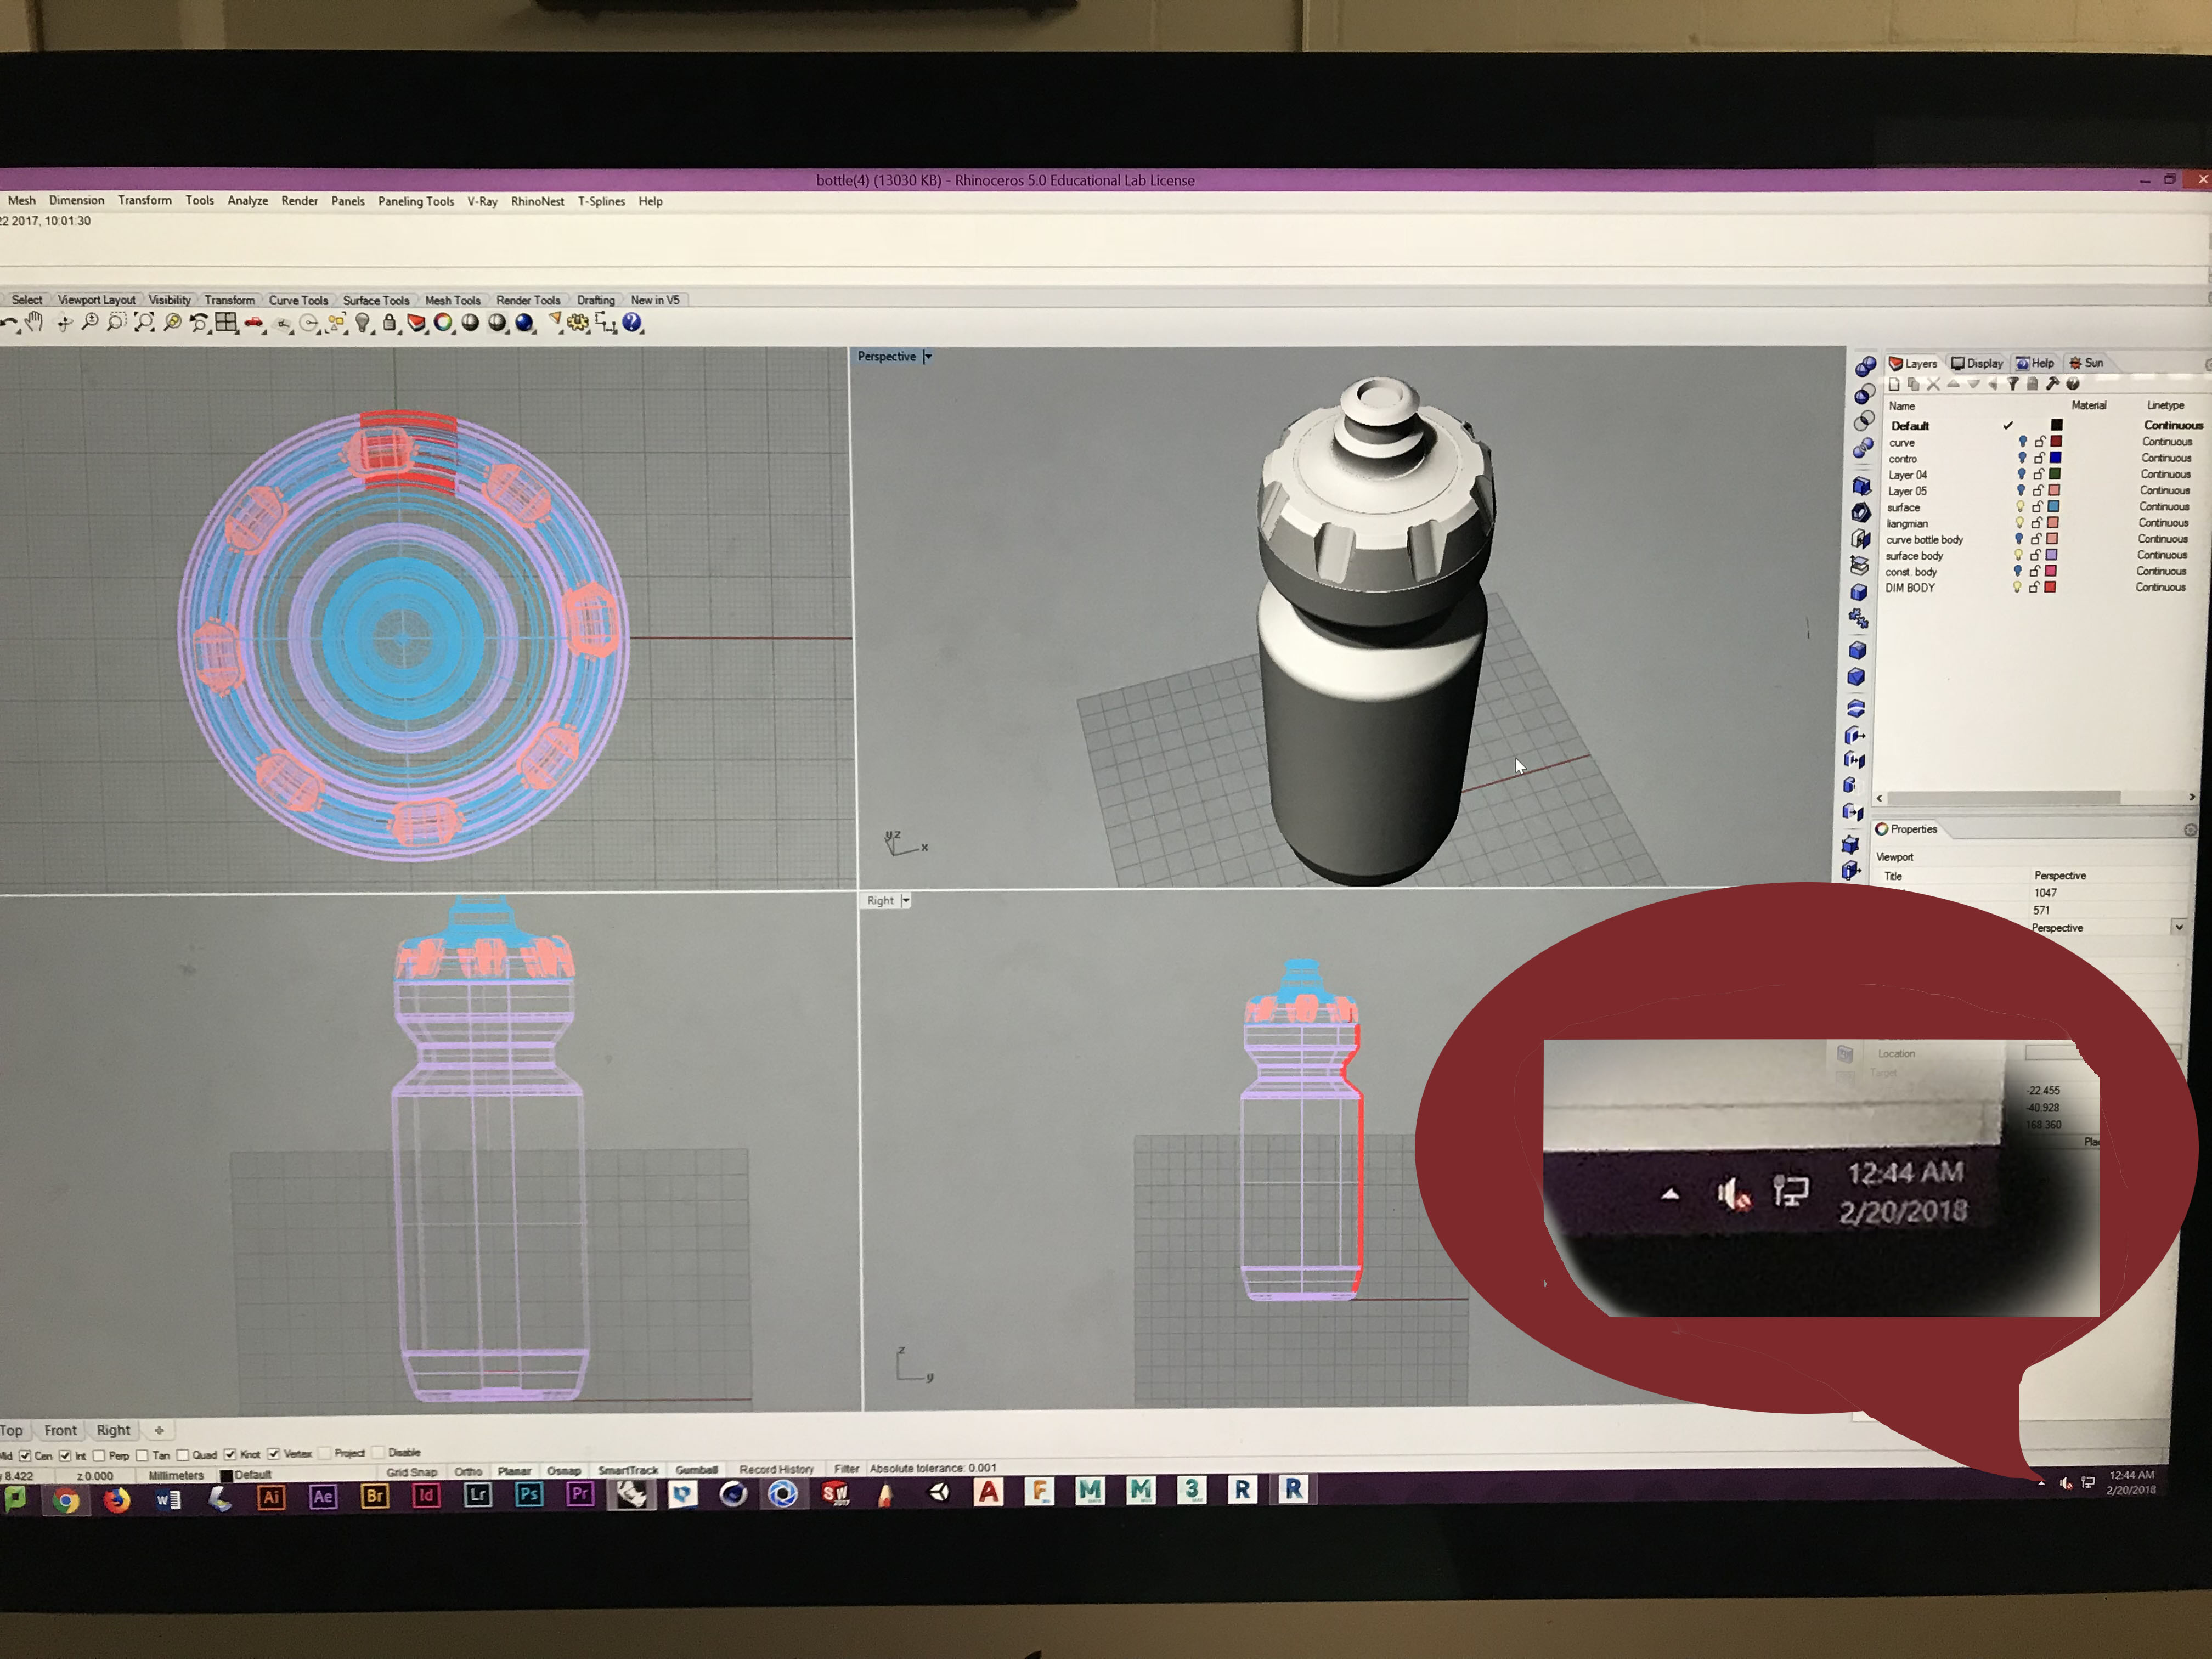2212x1659 pixels.
Task: Open the Paneling Tools menu
Action: pos(415,201)
